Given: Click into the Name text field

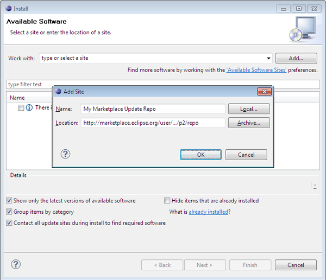Looking at the screenshot, I should 152,109.
